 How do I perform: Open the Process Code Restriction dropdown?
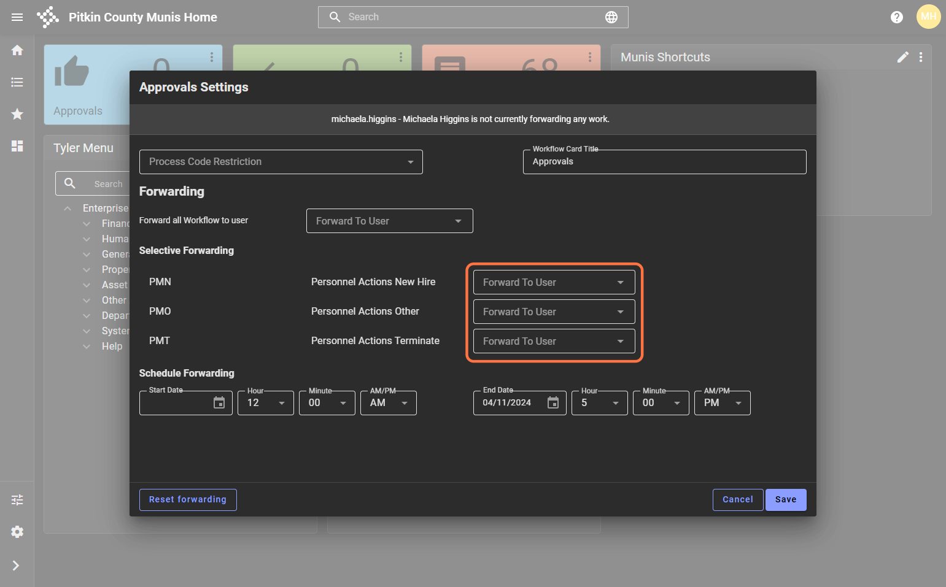tap(281, 162)
